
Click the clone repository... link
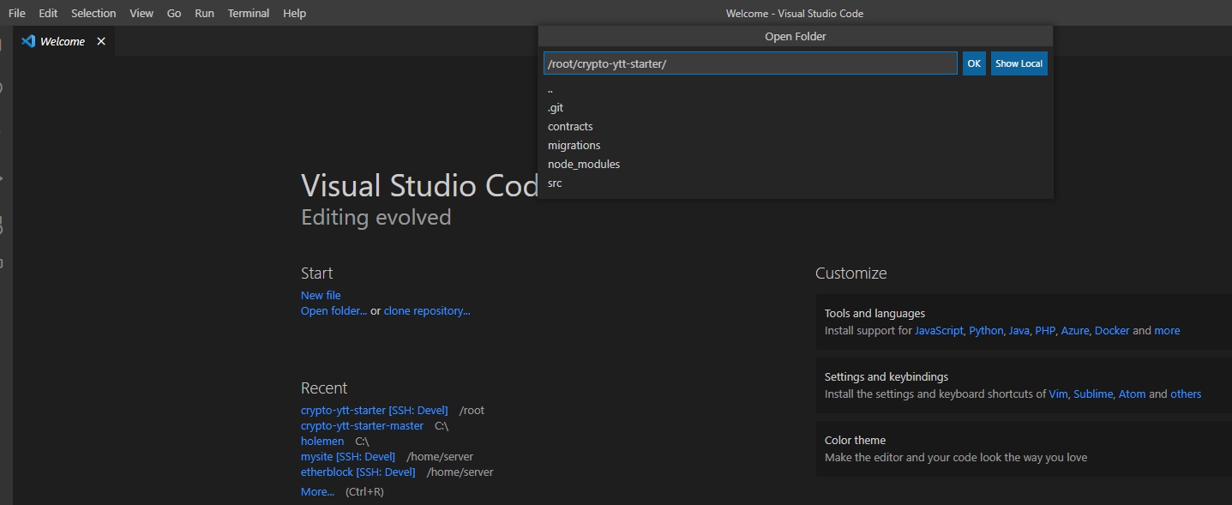pos(427,310)
